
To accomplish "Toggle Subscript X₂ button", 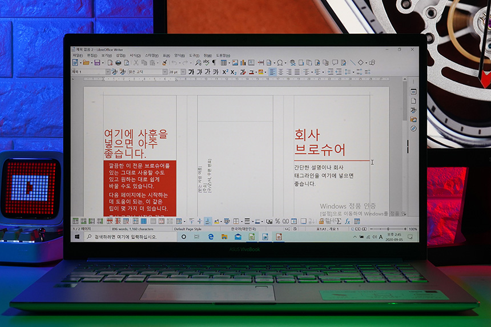I will pos(234,72).
